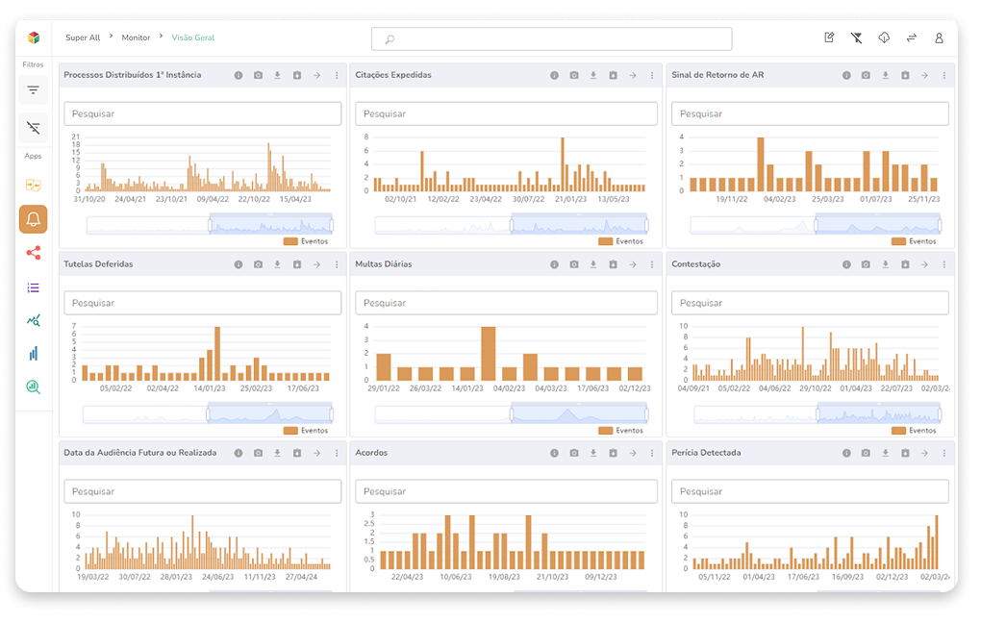Click the cloud download icon in the top bar
981x623 pixels.
[884, 37]
